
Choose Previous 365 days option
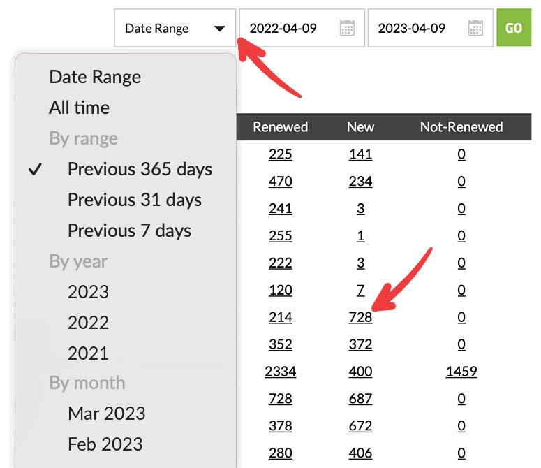point(140,169)
